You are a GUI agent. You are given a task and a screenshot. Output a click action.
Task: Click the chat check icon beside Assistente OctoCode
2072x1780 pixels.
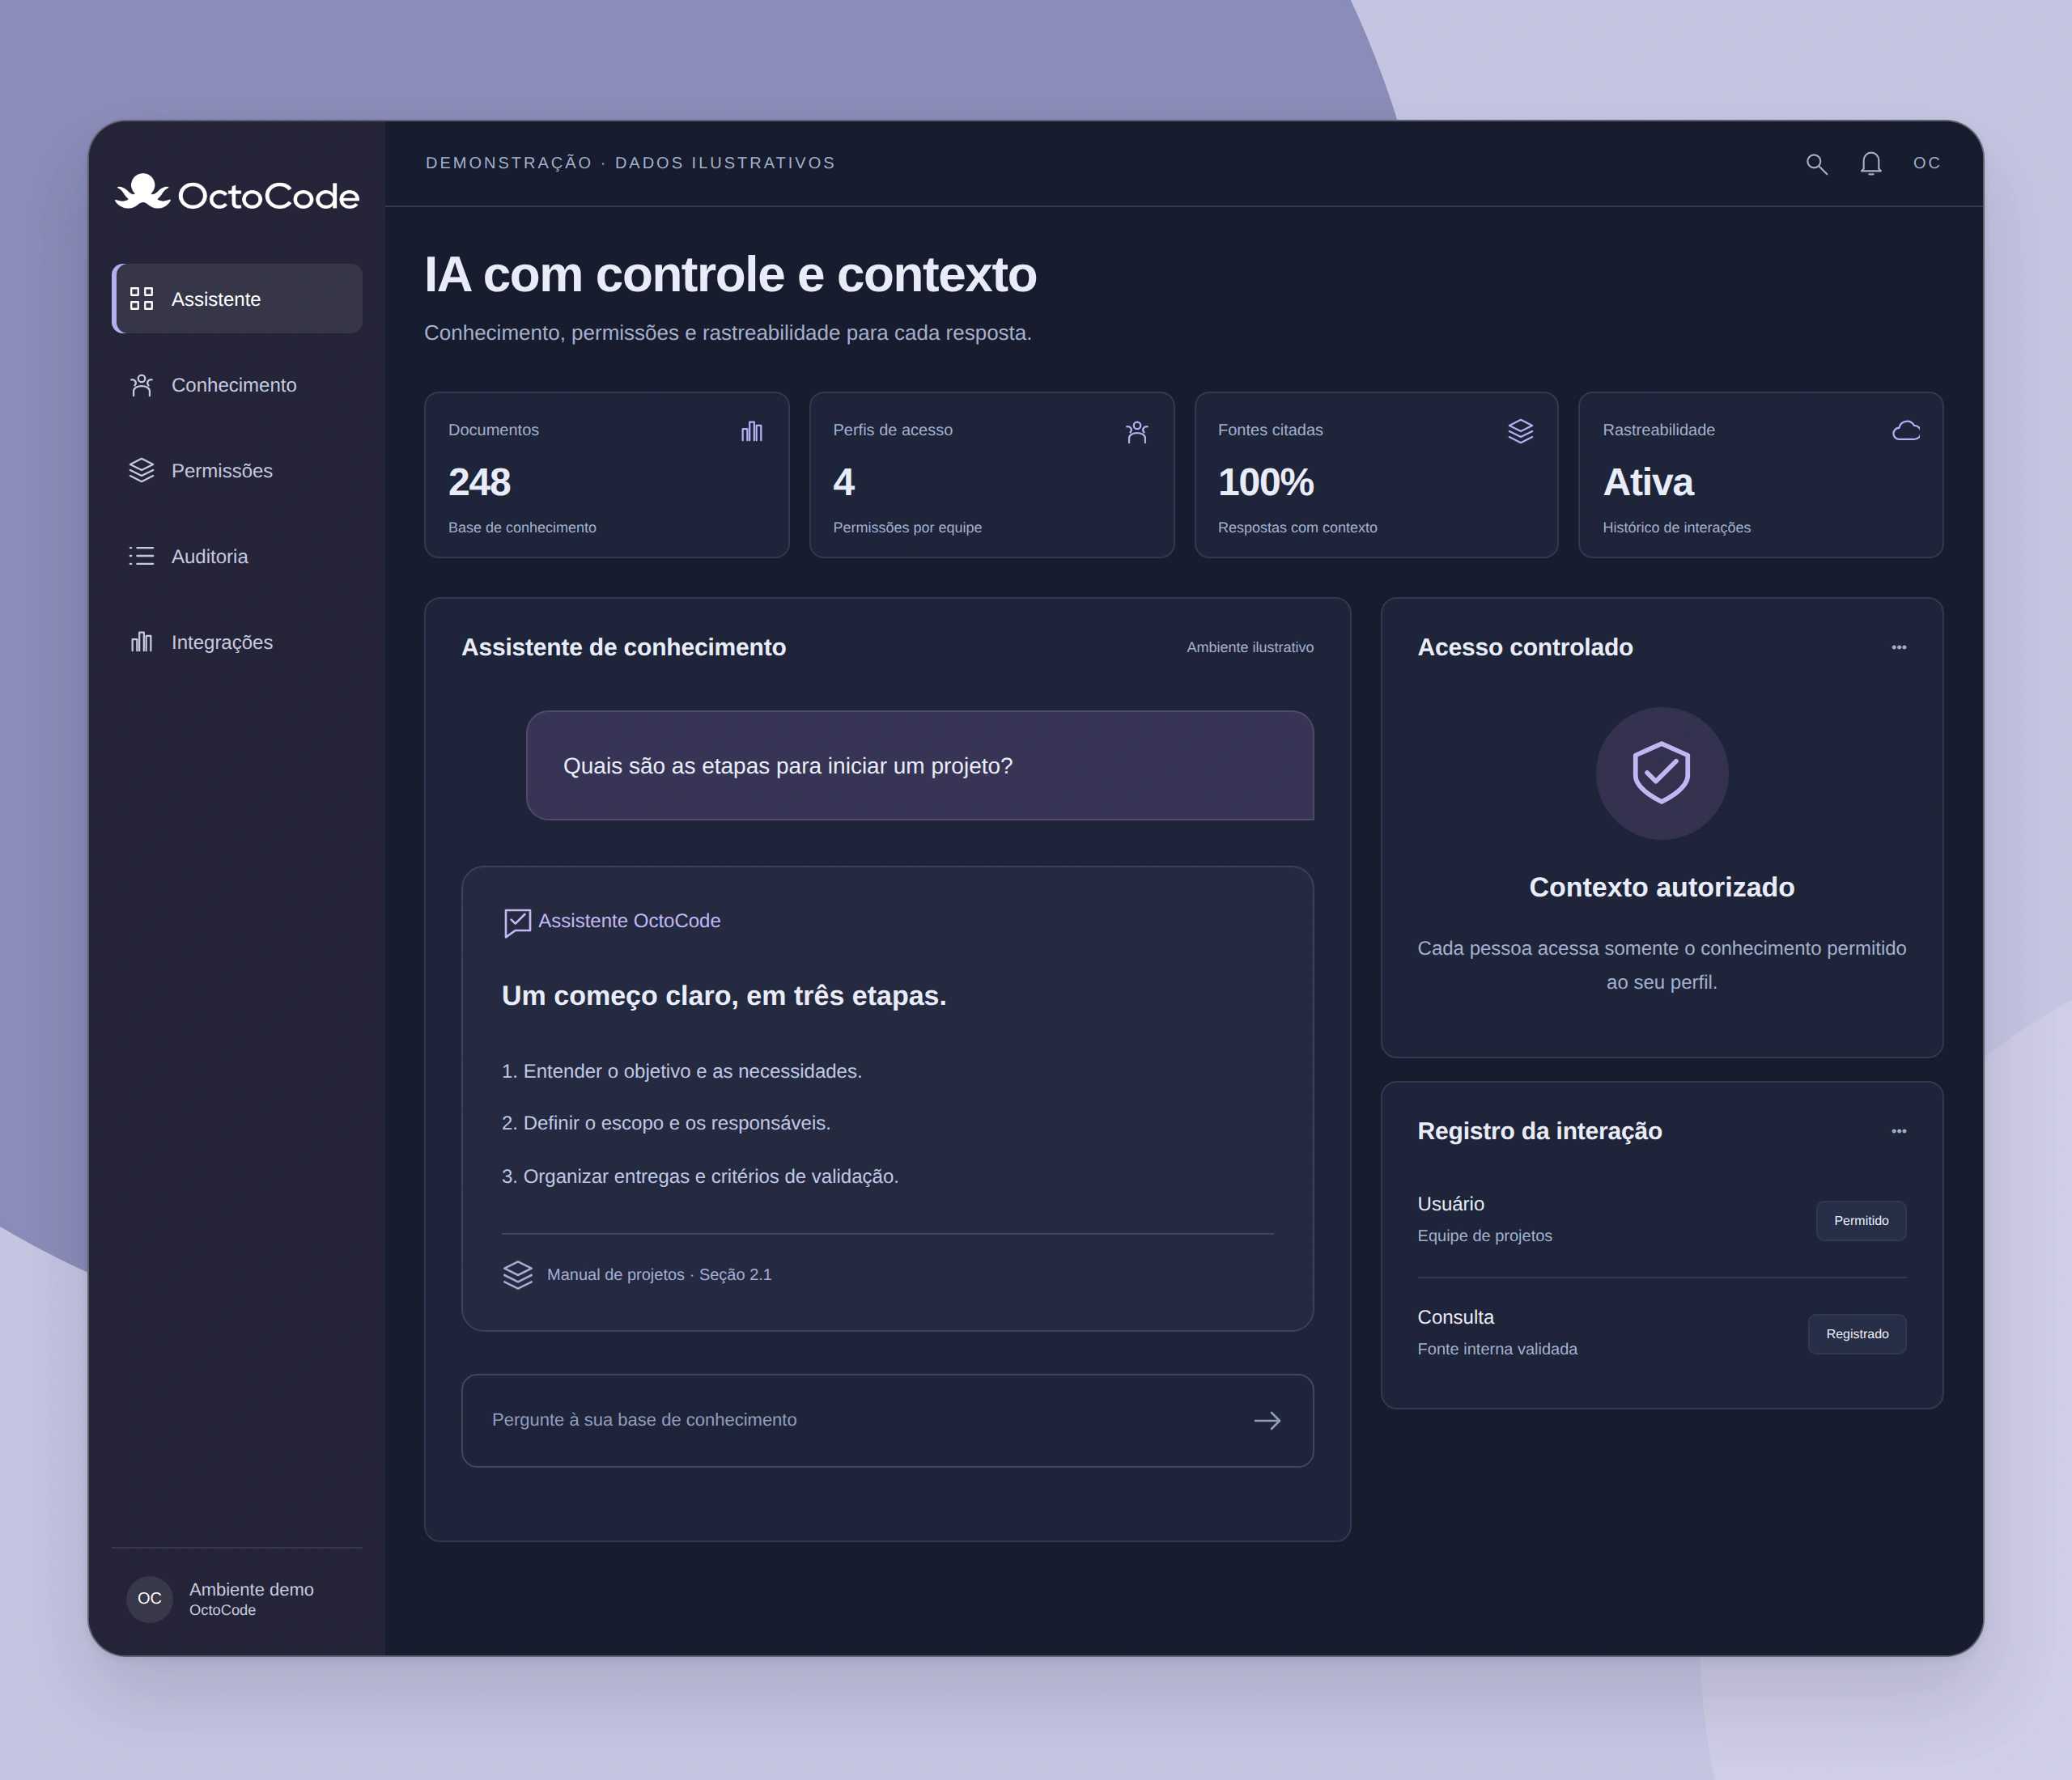pos(517,922)
